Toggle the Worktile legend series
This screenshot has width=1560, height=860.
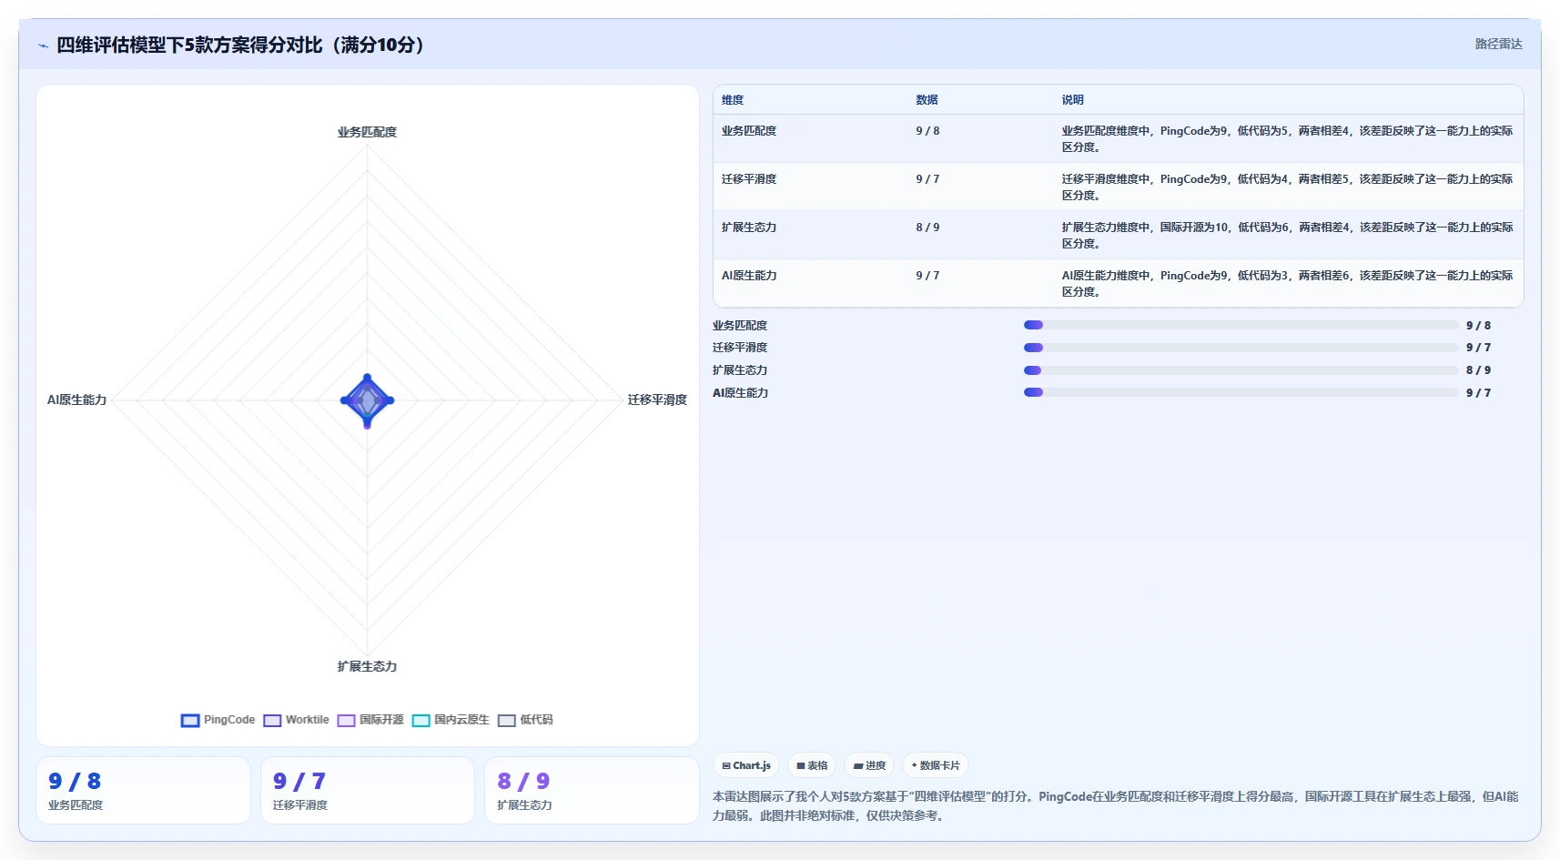click(x=296, y=720)
